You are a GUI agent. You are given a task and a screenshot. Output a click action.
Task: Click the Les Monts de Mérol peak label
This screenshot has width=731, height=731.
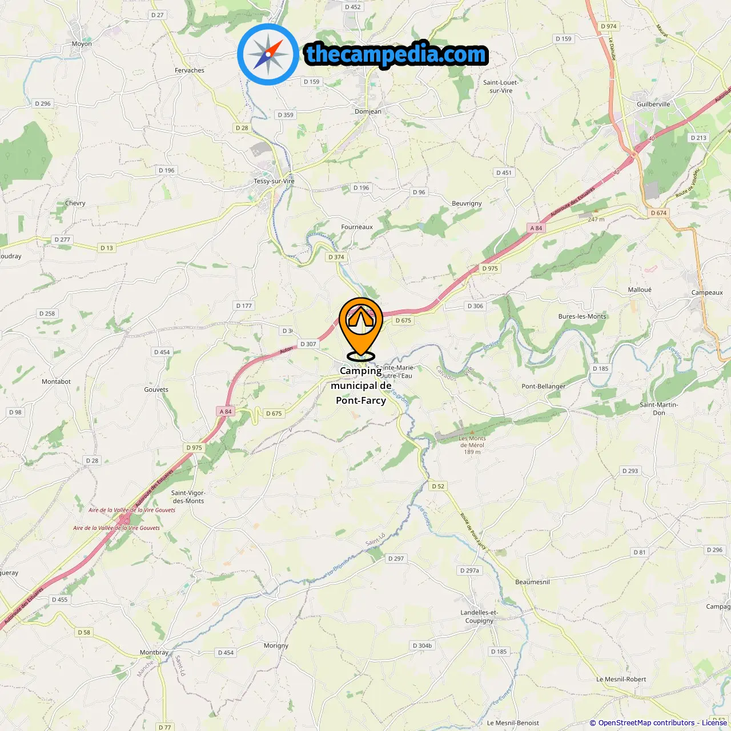(472, 445)
